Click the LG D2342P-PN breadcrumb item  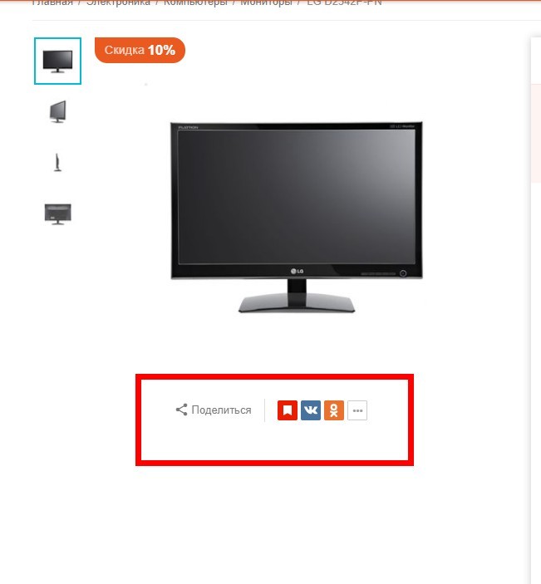[344, 2]
